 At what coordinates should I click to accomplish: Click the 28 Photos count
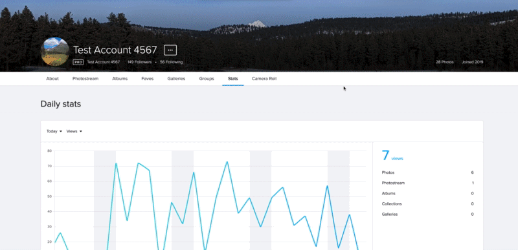coord(444,62)
